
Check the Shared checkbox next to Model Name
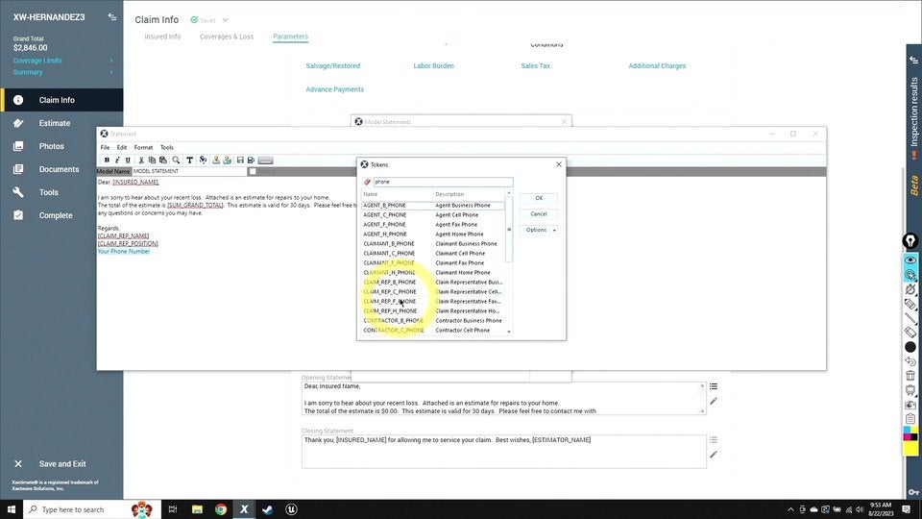click(253, 171)
